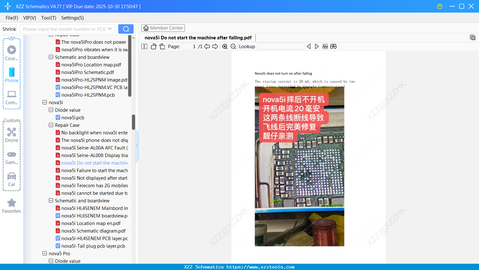The image size is (479, 270).
Task: Open nova5i Schematic diagram.pdf
Action: click(93, 231)
